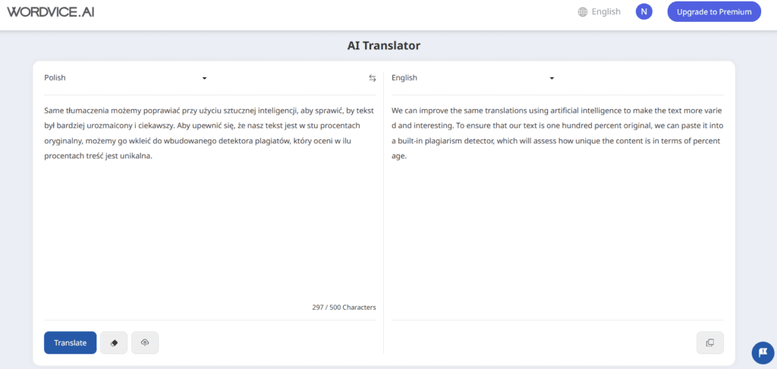Click inside the Polish source text area
Viewport: 777px width, 369px height.
coord(209,220)
